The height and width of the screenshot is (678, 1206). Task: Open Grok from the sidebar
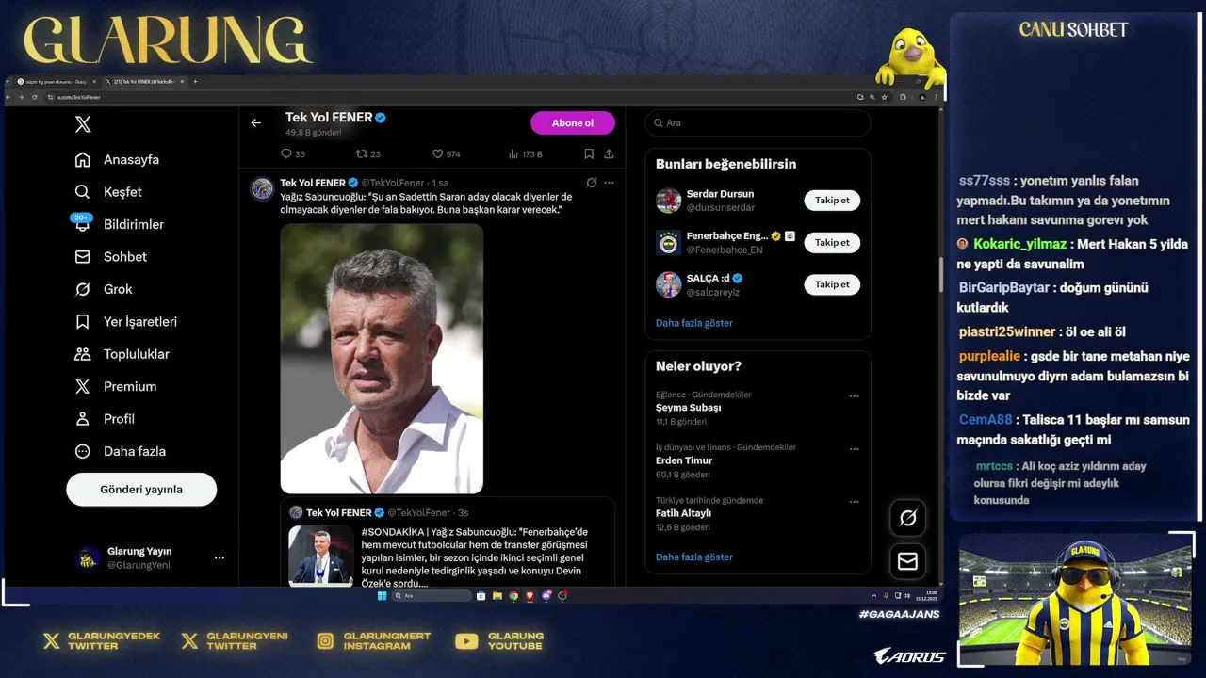(x=104, y=289)
